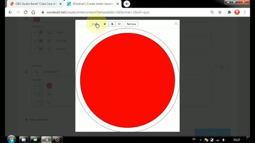255x143 pixels.
Task: Open the network signal tray icon
Action: (218, 140)
